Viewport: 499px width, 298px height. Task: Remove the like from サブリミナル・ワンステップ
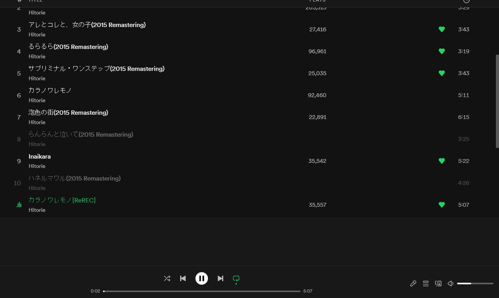pyautogui.click(x=442, y=73)
